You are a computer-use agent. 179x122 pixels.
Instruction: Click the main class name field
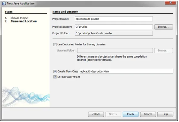(x=126, y=71)
